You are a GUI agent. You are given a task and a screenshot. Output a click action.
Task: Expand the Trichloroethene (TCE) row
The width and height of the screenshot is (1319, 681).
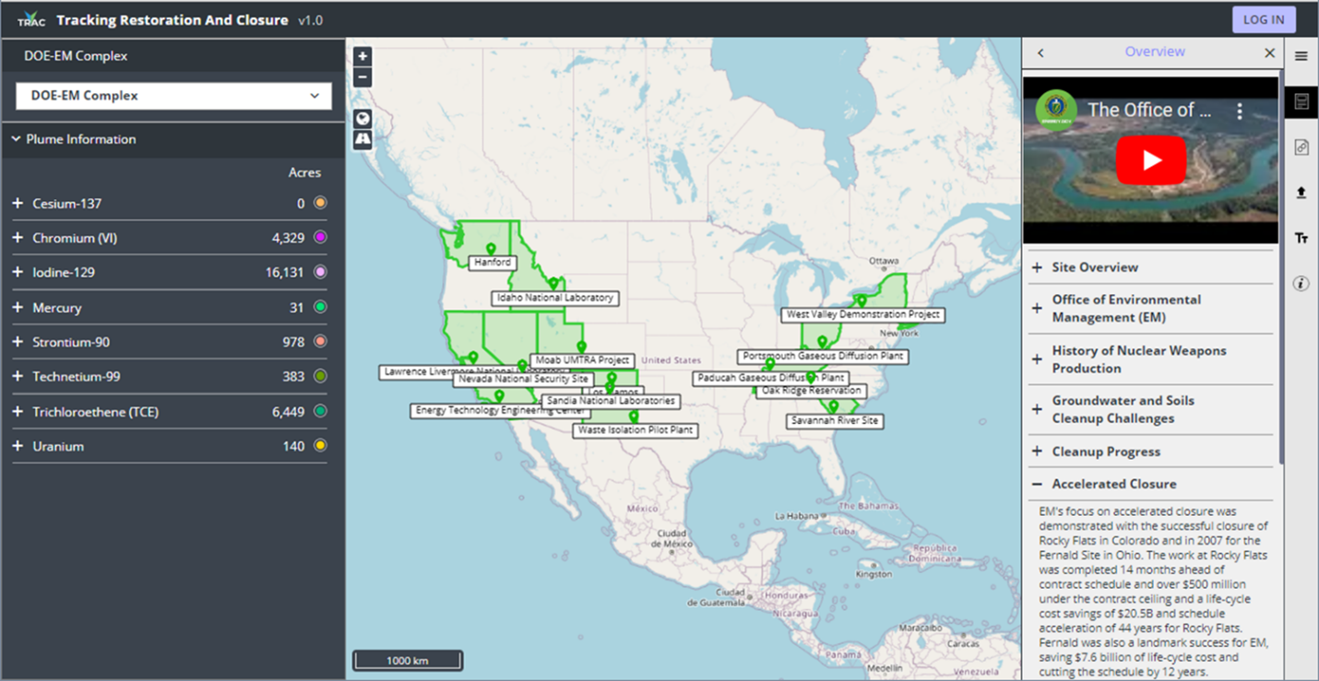pos(18,412)
